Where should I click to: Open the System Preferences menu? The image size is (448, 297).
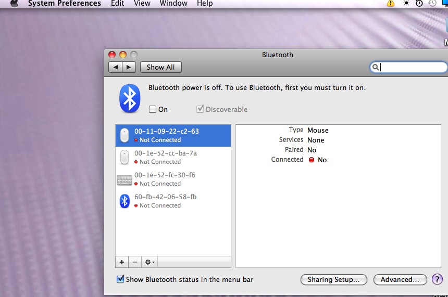(65, 4)
